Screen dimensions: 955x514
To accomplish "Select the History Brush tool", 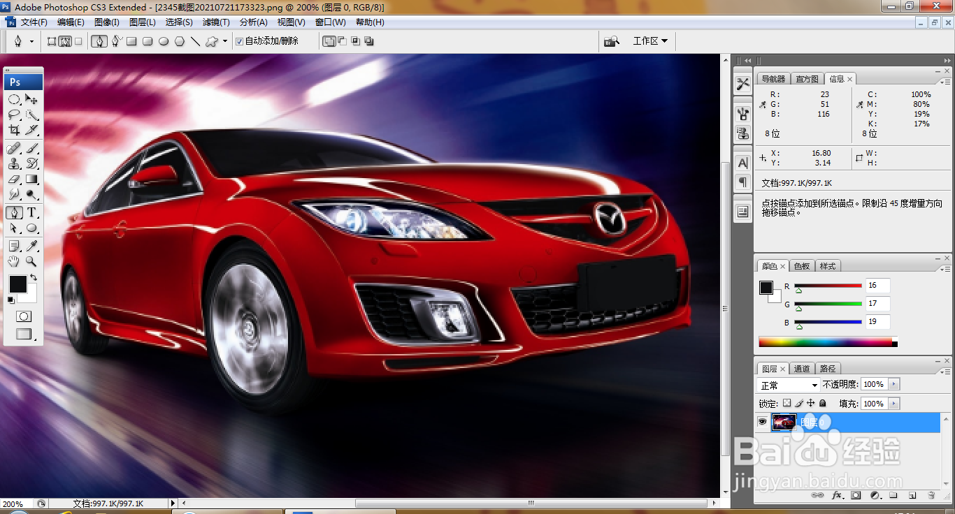I will coord(31,163).
